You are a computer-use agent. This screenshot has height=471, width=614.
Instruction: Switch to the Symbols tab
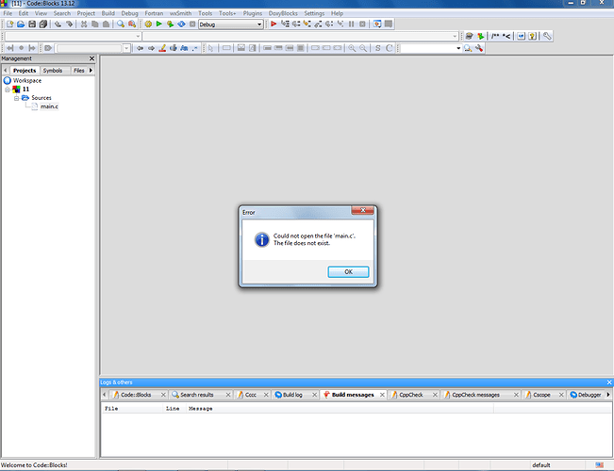coord(53,71)
